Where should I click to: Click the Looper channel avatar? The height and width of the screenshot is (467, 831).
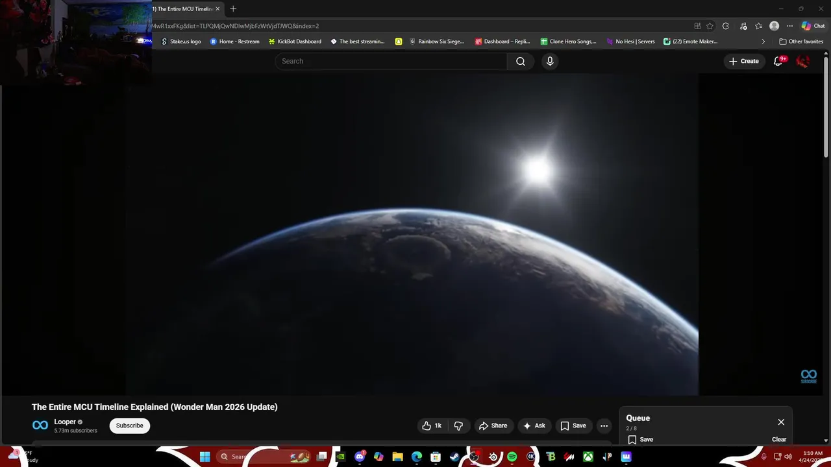[40, 425]
